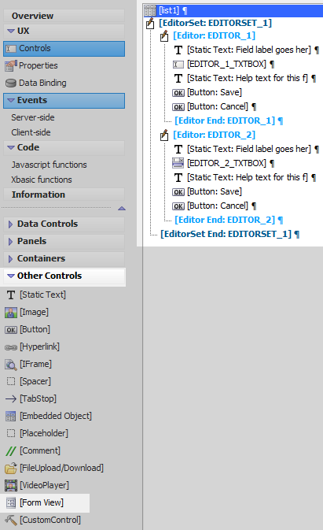Pick the FileUpload/Download folder icon
This screenshot has width=323, height=530.
(11, 468)
